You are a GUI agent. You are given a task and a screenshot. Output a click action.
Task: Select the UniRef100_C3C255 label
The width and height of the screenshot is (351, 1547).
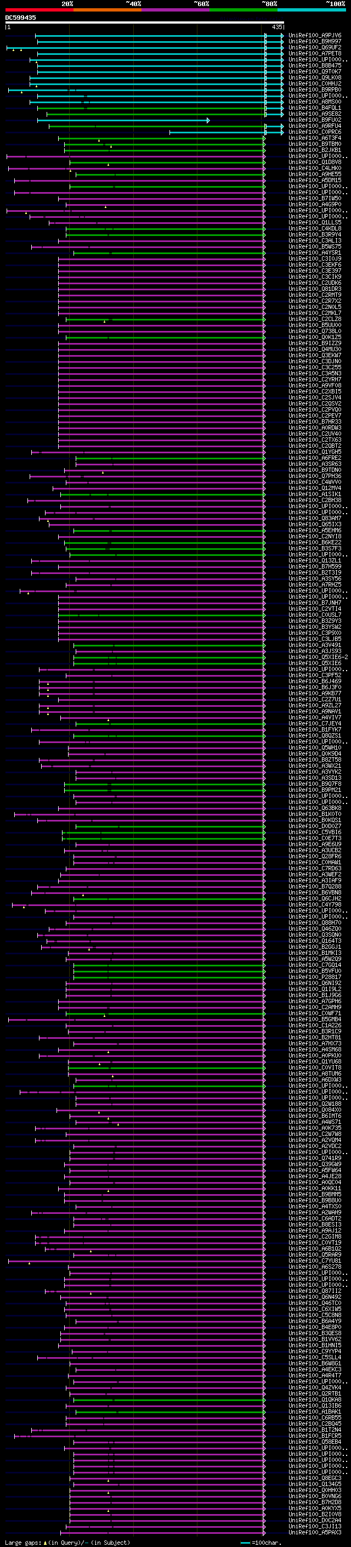[x=314, y=368]
